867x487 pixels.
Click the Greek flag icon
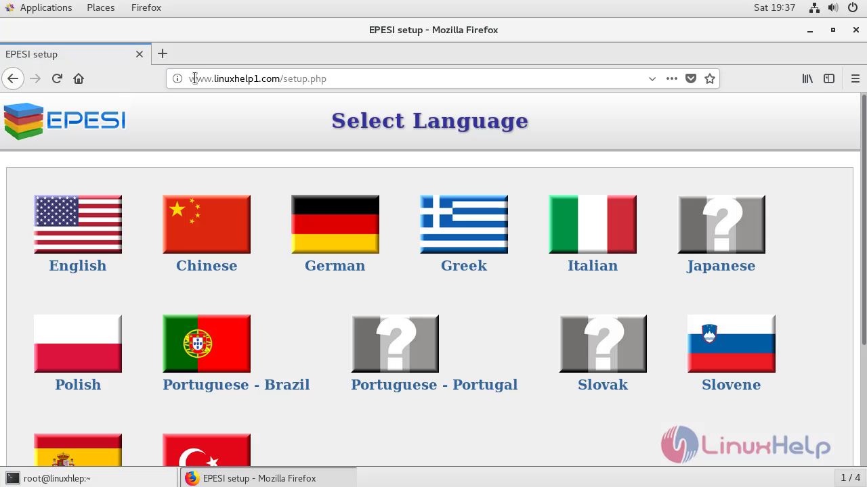[464, 225]
